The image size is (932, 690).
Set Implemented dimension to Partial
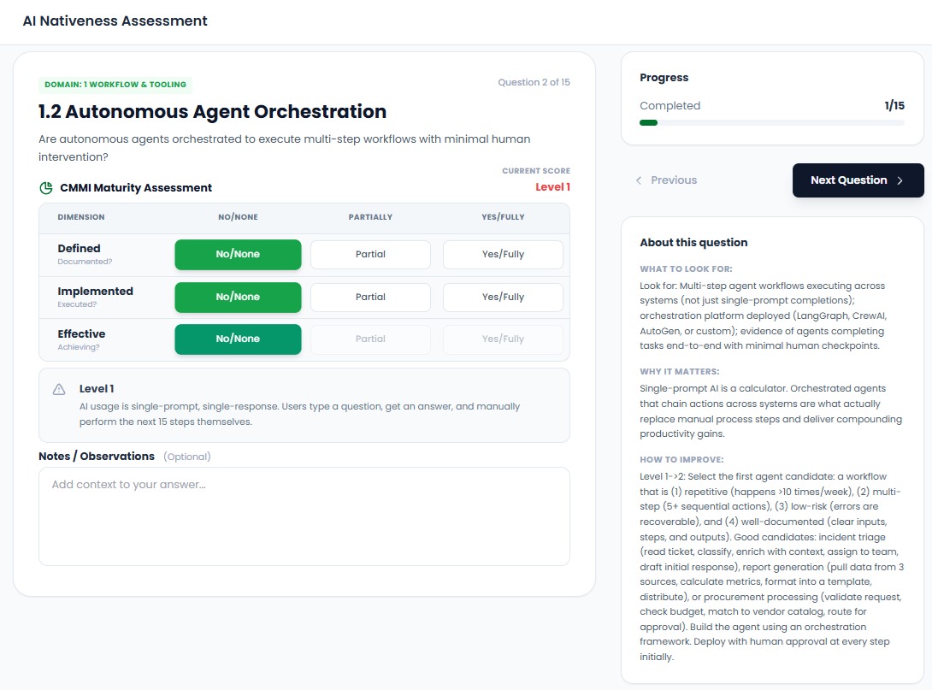click(x=370, y=298)
